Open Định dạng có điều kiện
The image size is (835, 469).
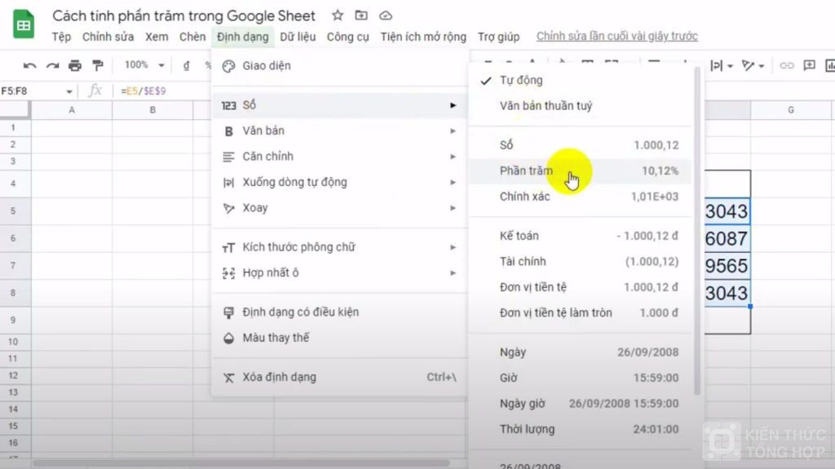coord(340,312)
